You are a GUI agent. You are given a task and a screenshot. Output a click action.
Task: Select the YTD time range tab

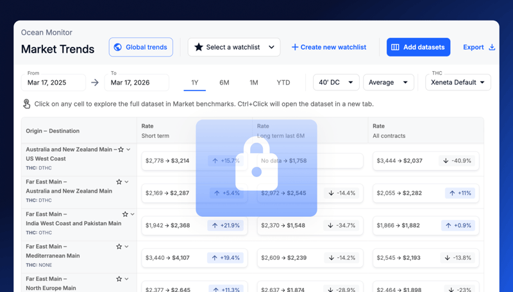point(283,83)
